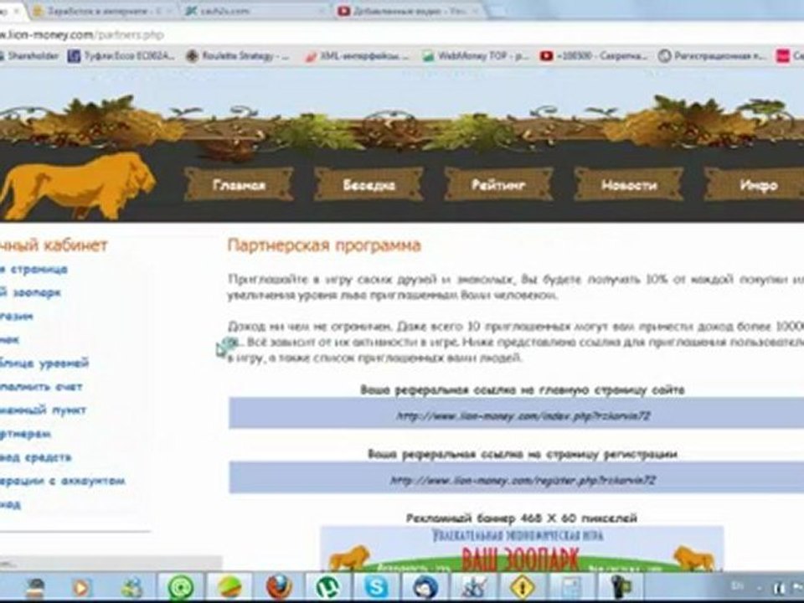Go to sidebar link ending in зоопарк
Viewport: 804px width, 603px height.
pos(30,293)
